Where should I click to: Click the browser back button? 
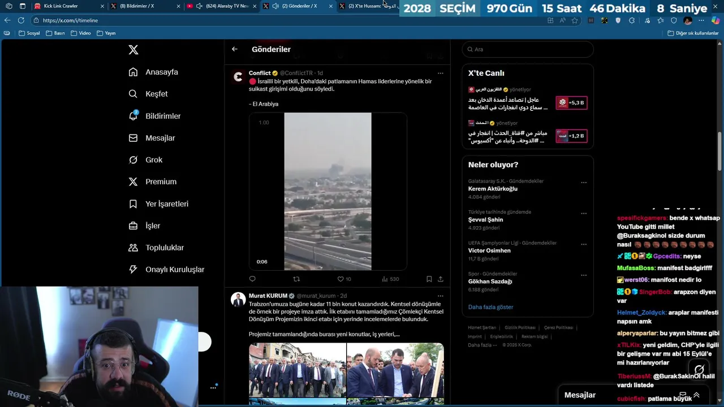[x=7, y=20]
